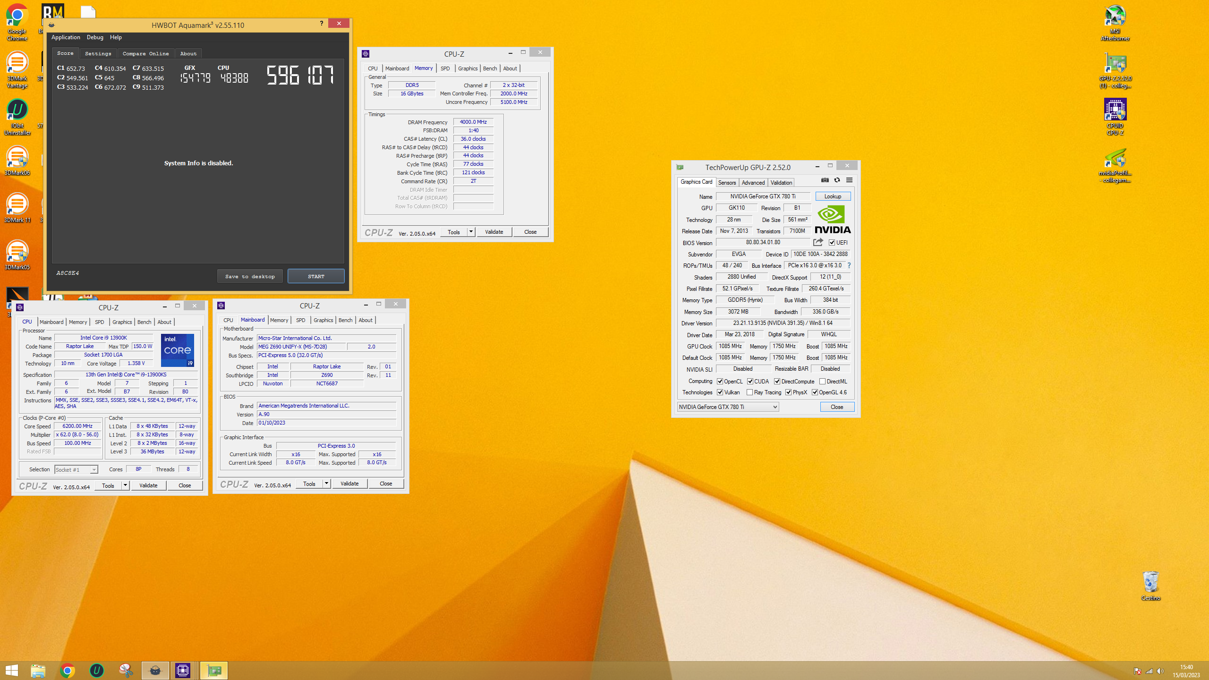Click the Intel Core i9 logo in CPU-Z
Screen dimensions: 1209x680
point(178,350)
